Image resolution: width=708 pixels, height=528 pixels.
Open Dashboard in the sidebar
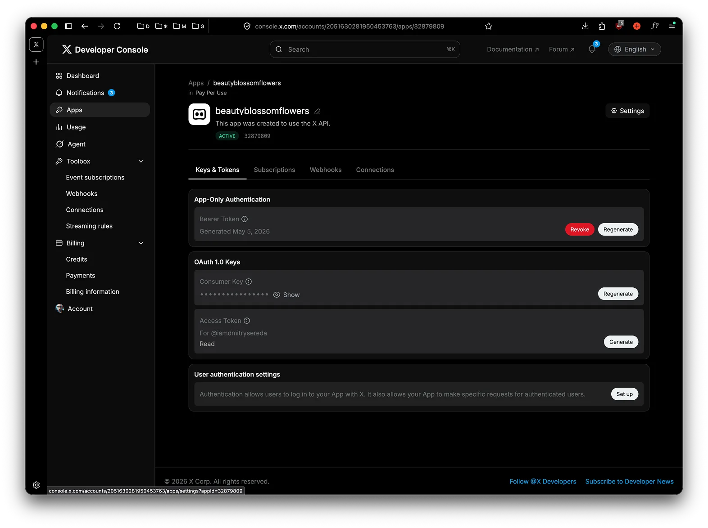(x=100, y=76)
